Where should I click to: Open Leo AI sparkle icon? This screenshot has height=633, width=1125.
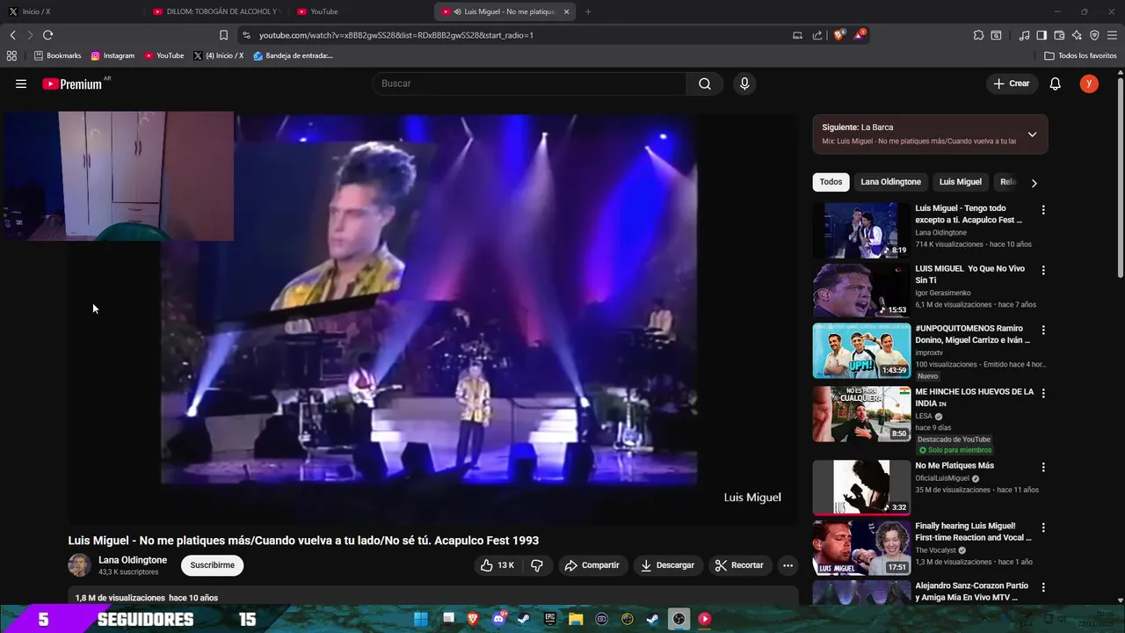coord(1077,35)
